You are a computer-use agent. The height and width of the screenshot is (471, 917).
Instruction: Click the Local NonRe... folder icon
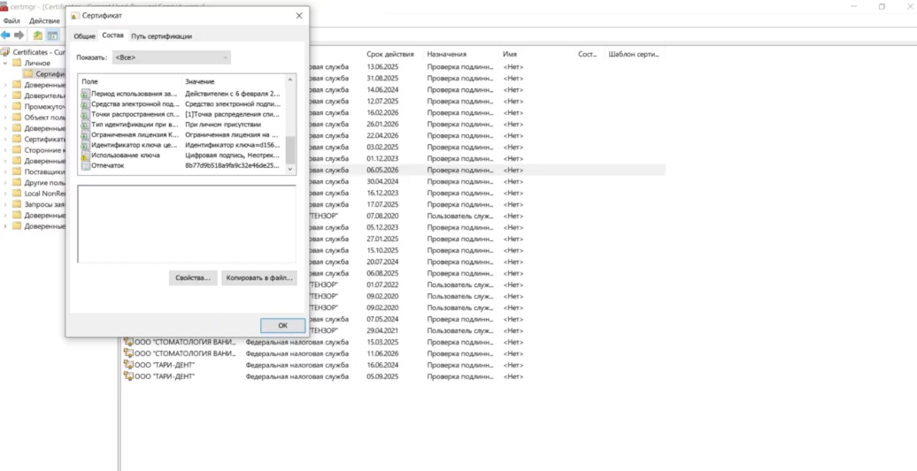[16, 194]
